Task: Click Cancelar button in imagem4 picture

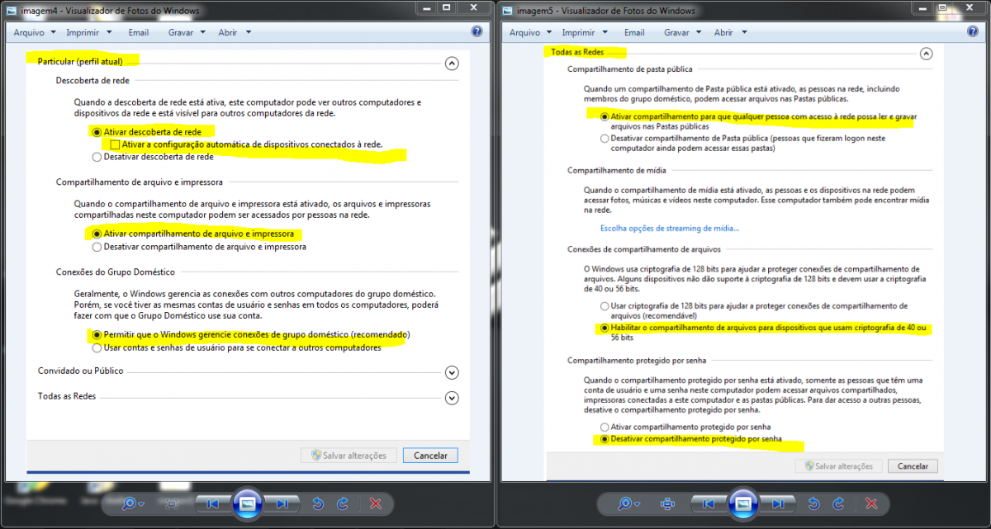Action: pyautogui.click(x=429, y=455)
